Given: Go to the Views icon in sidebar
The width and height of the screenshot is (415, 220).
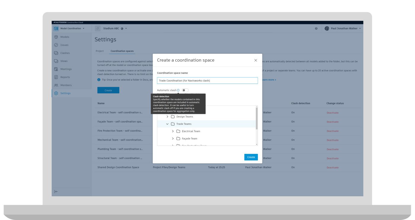Looking at the screenshot, I should (56, 61).
